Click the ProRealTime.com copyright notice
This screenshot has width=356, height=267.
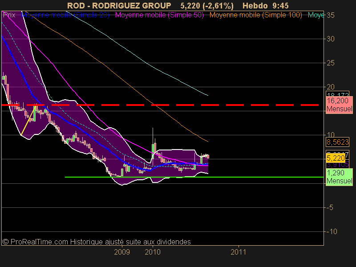pyautogui.click(x=97, y=242)
